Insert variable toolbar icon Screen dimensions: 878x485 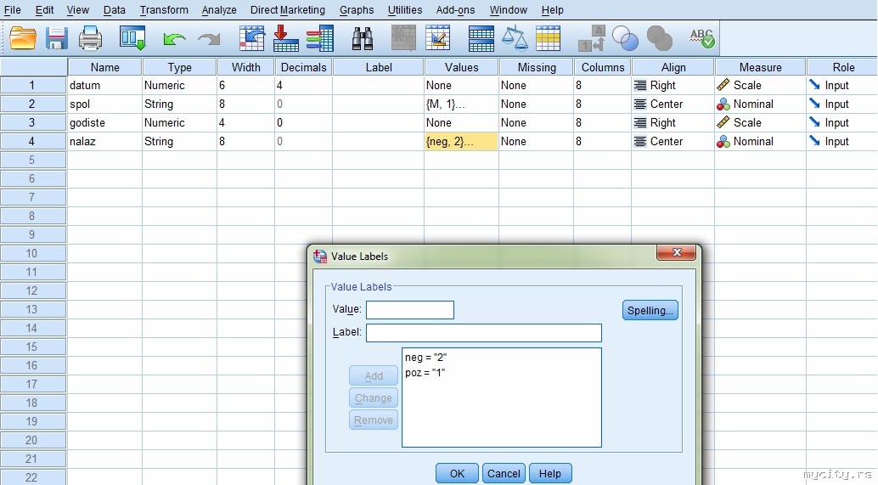tap(437, 38)
